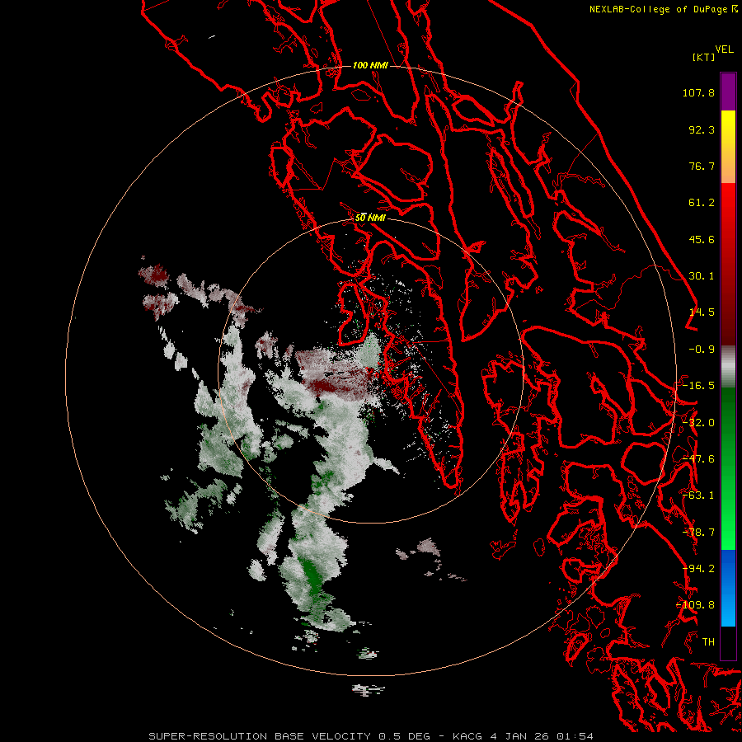Screen dimensions: 742x742
Task: Click the 76.7 velocity scale value
Action: (702, 166)
